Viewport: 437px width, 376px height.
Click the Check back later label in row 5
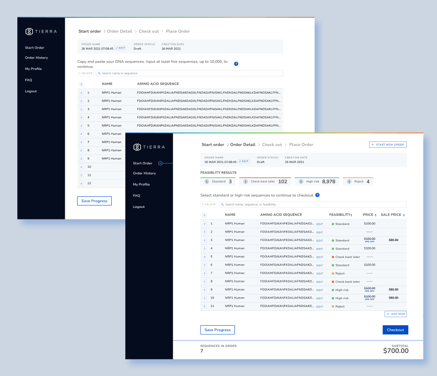tap(348, 257)
